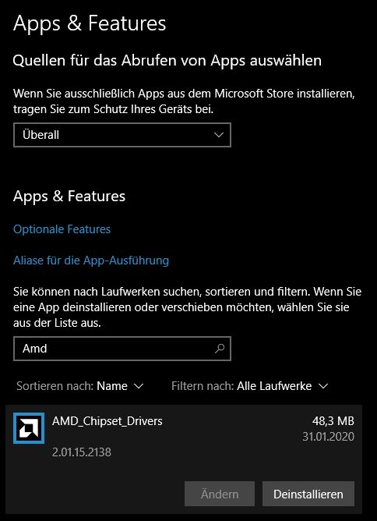
Task: Select the AMD_Chipset_Drivers entry name
Action: coord(107,421)
